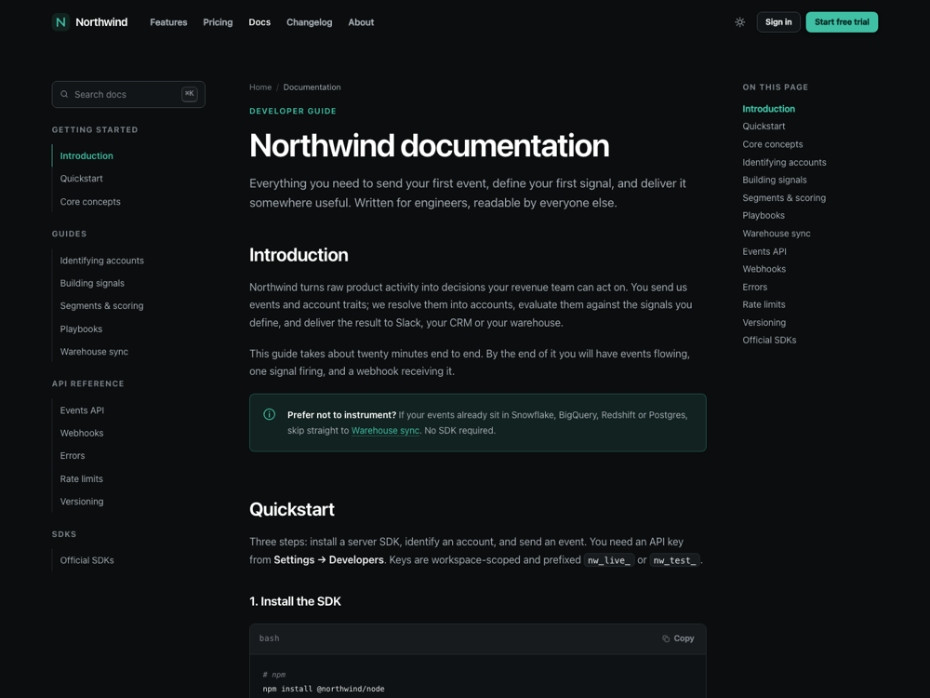Click the '1. Install the SDK' heading

click(x=295, y=601)
